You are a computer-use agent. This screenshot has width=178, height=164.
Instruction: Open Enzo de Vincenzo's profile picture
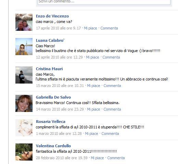[x=24, y=22]
